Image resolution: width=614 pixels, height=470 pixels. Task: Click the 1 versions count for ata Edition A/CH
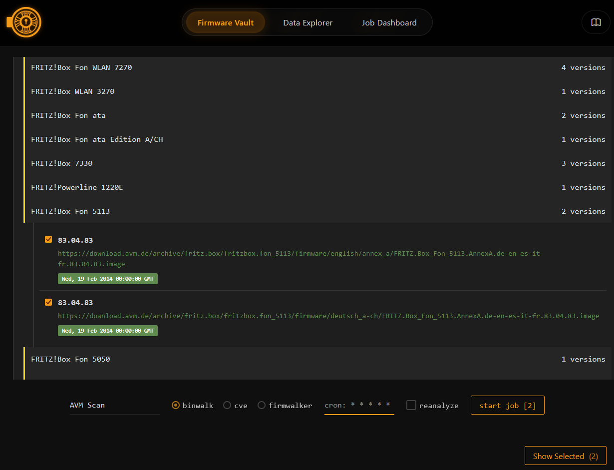583,139
